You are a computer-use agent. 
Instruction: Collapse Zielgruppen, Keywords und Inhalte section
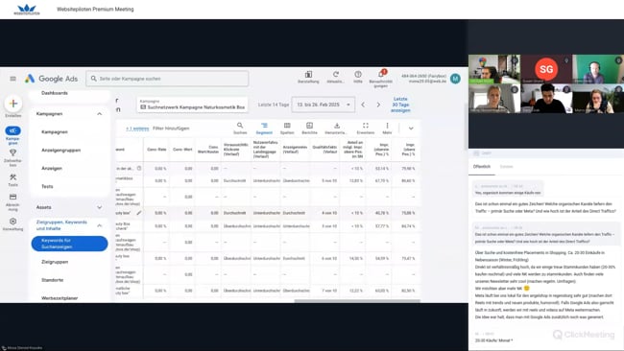100,225
